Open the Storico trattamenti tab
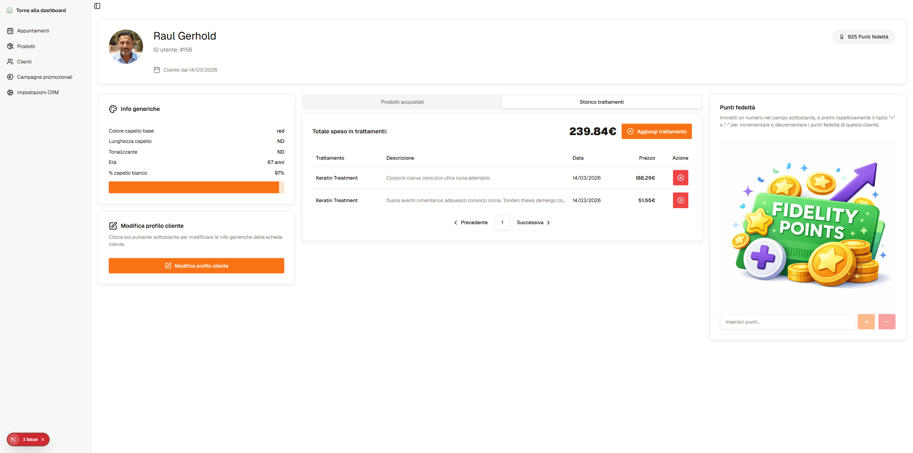 click(x=601, y=102)
